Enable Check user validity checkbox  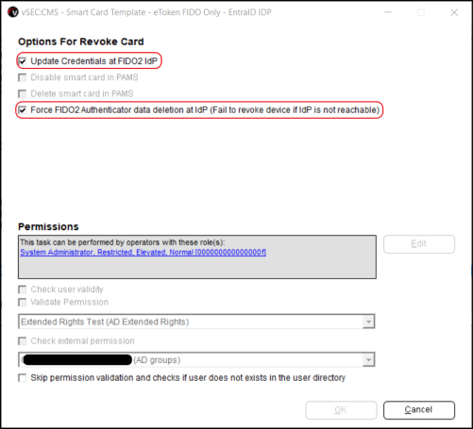click(23, 289)
